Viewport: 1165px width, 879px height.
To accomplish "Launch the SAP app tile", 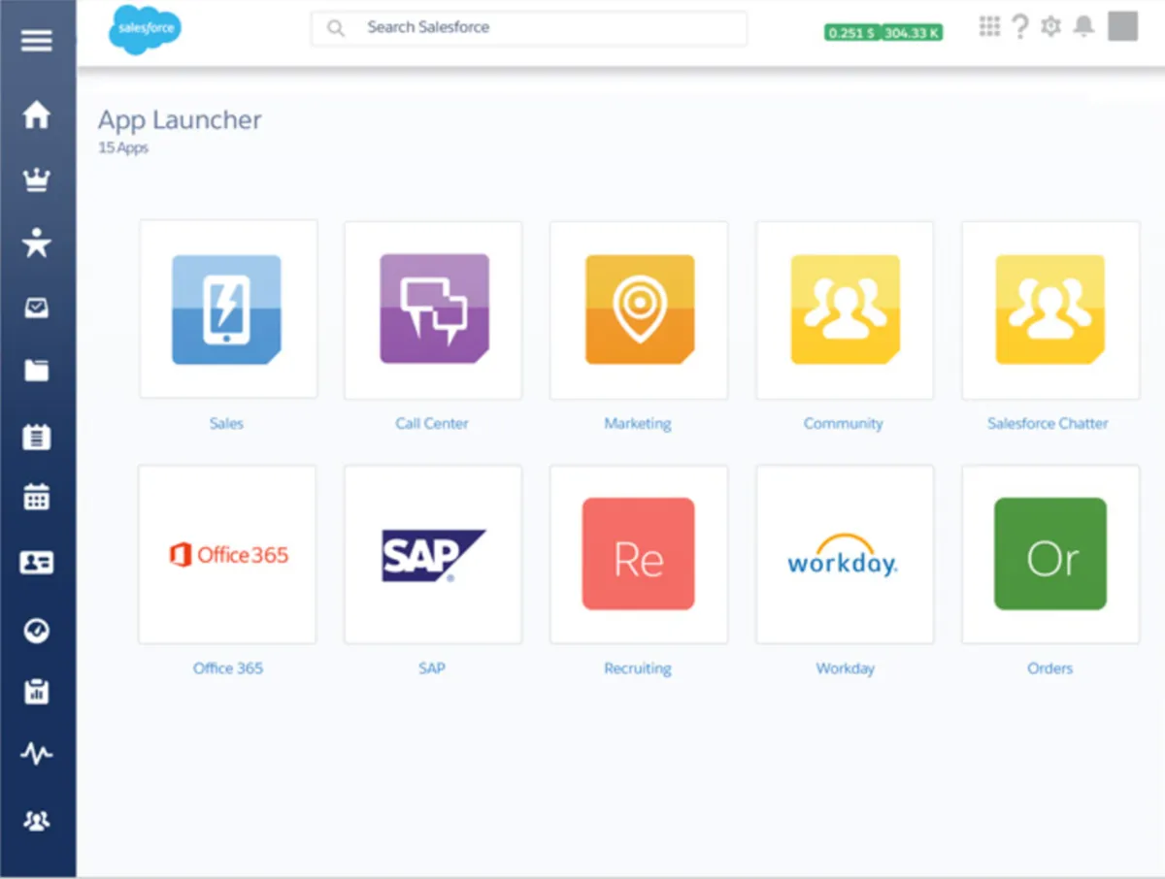I will tap(432, 553).
